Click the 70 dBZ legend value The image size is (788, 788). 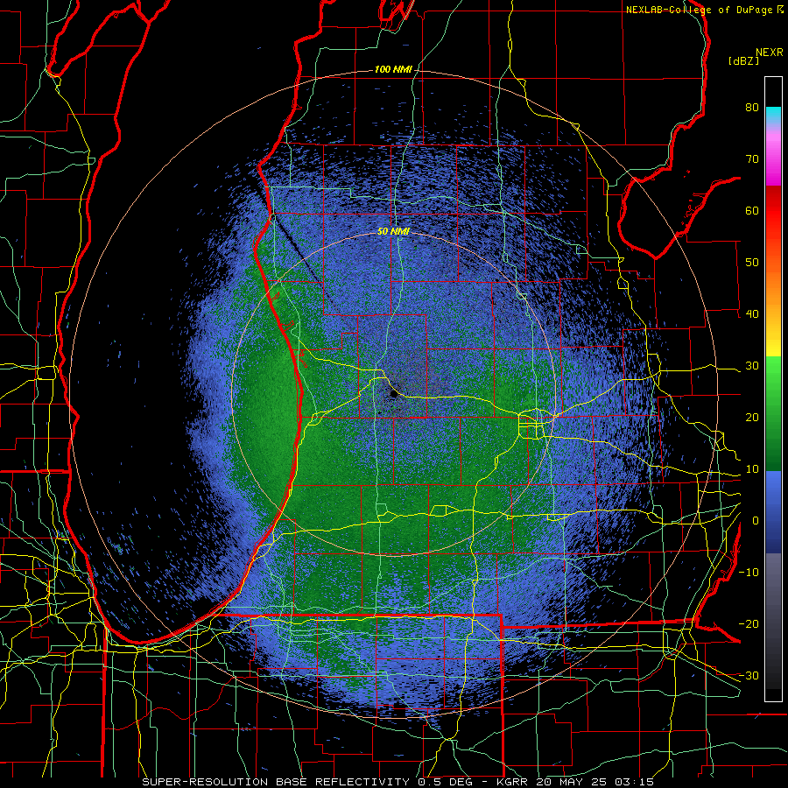coord(752,159)
